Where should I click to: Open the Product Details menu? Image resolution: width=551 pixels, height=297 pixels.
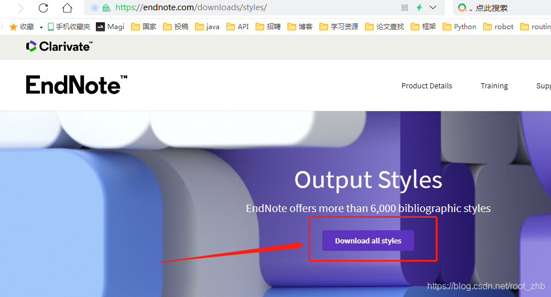point(427,86)
